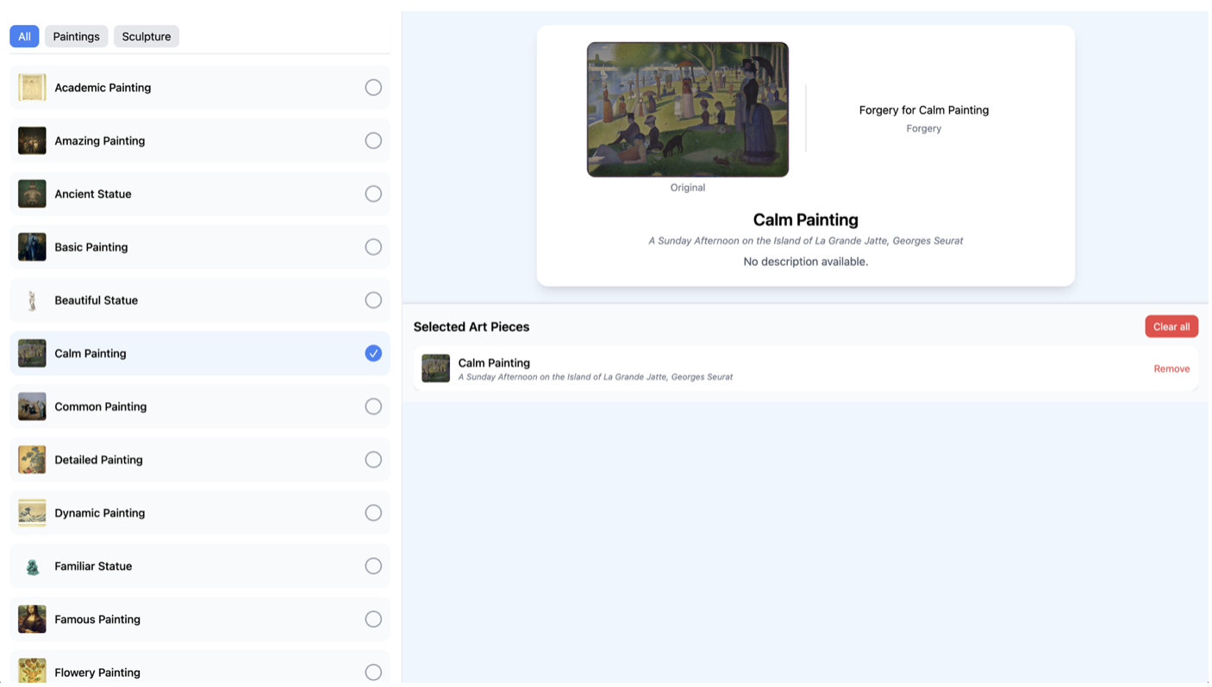
Task: Select the Common Painting radio circle
Action: (372, 405)
